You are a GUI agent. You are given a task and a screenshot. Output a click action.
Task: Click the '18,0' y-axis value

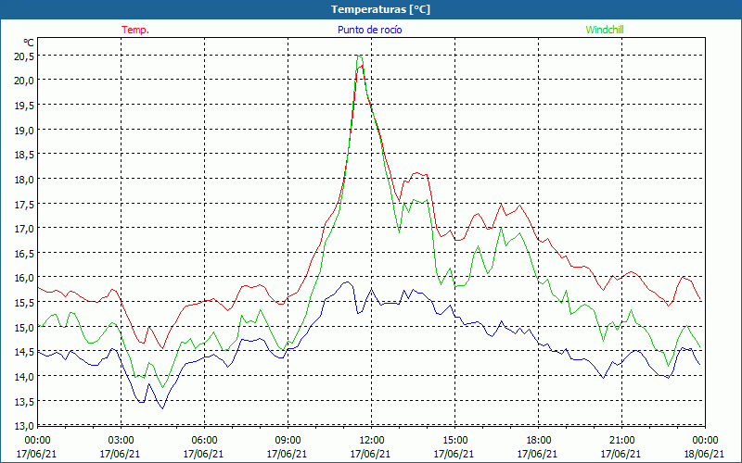(24, 179)
